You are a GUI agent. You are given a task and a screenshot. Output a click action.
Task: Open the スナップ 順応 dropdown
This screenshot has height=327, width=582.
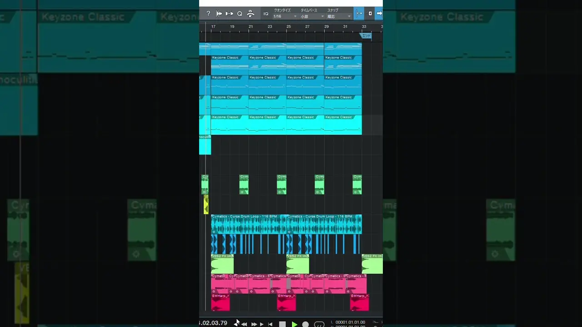tap(339, 16)
